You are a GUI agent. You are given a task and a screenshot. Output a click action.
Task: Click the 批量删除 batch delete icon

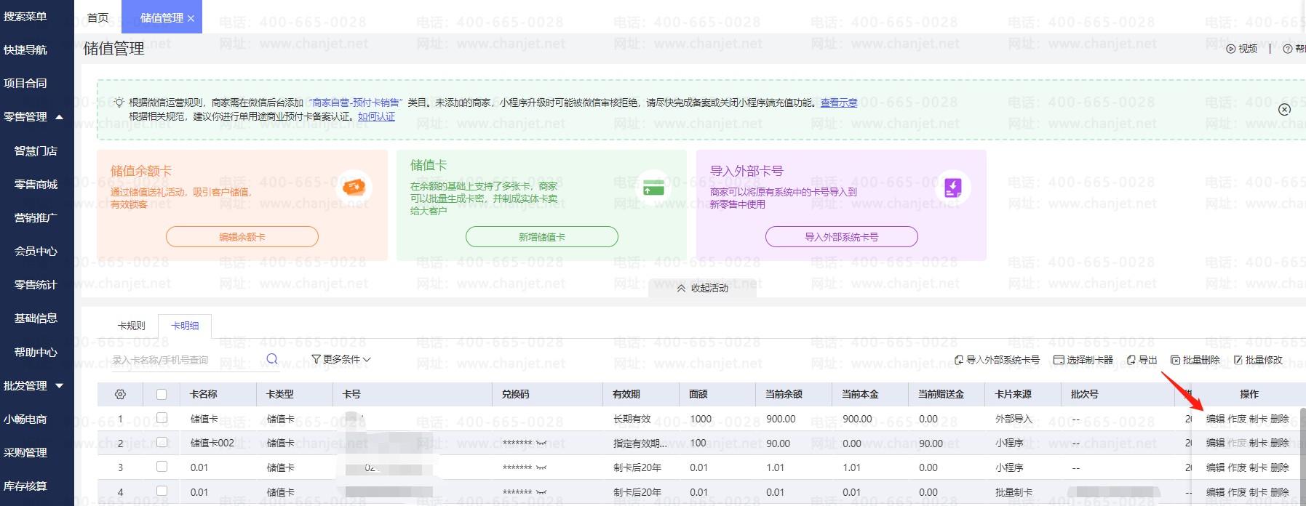point(1175,360)
